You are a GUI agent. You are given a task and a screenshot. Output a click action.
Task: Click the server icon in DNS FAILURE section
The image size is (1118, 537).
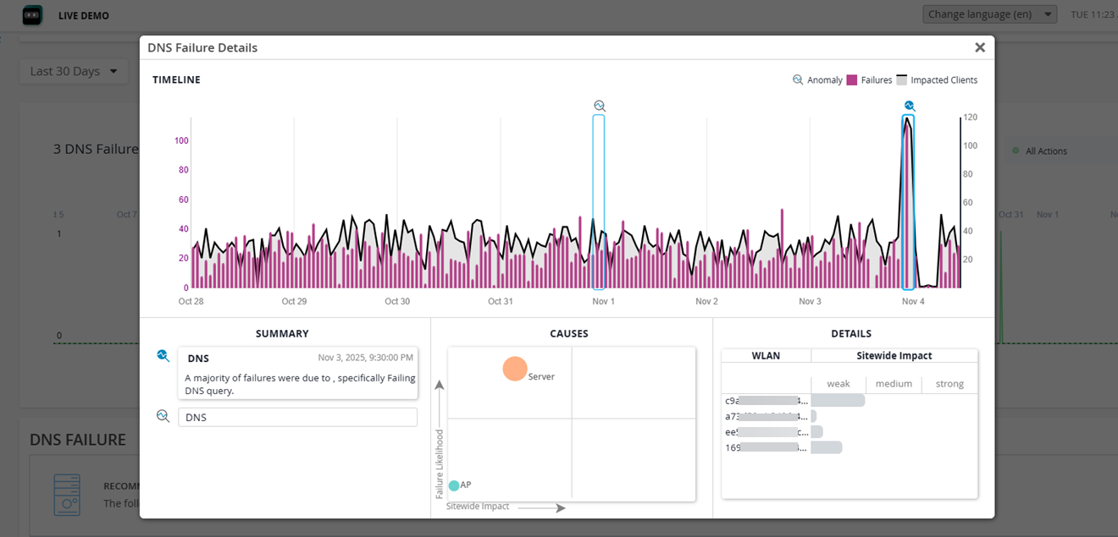(67, 495)
